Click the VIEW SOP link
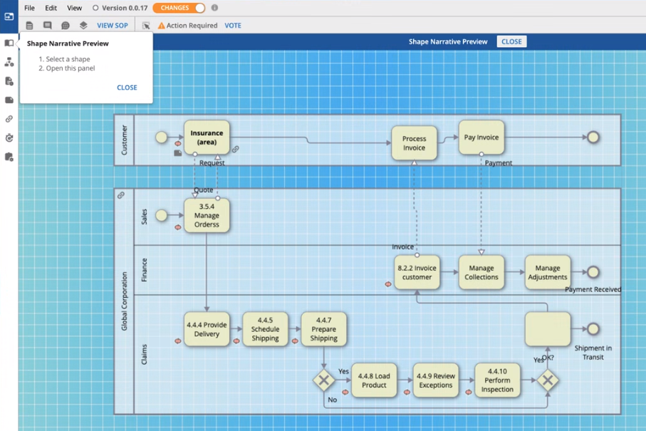The width and height of the screenshot is (646, 431). pyautogui.click(x=113, y=26)
